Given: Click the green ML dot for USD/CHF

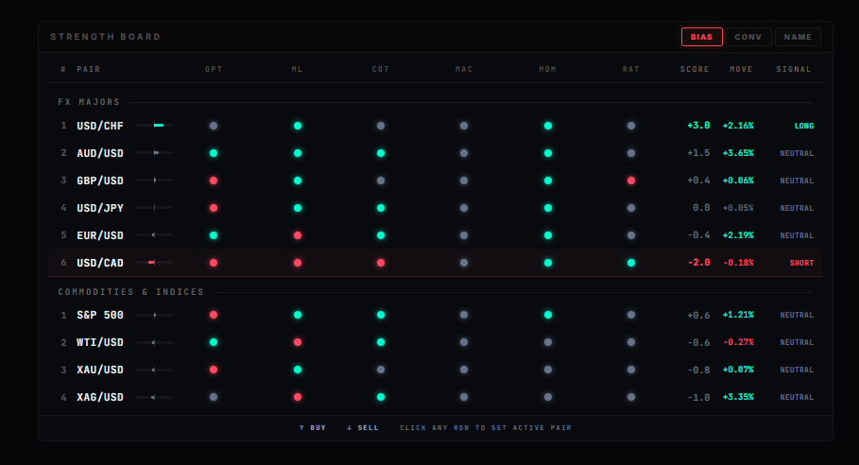Looking at the screenshot, I should 298,126.
